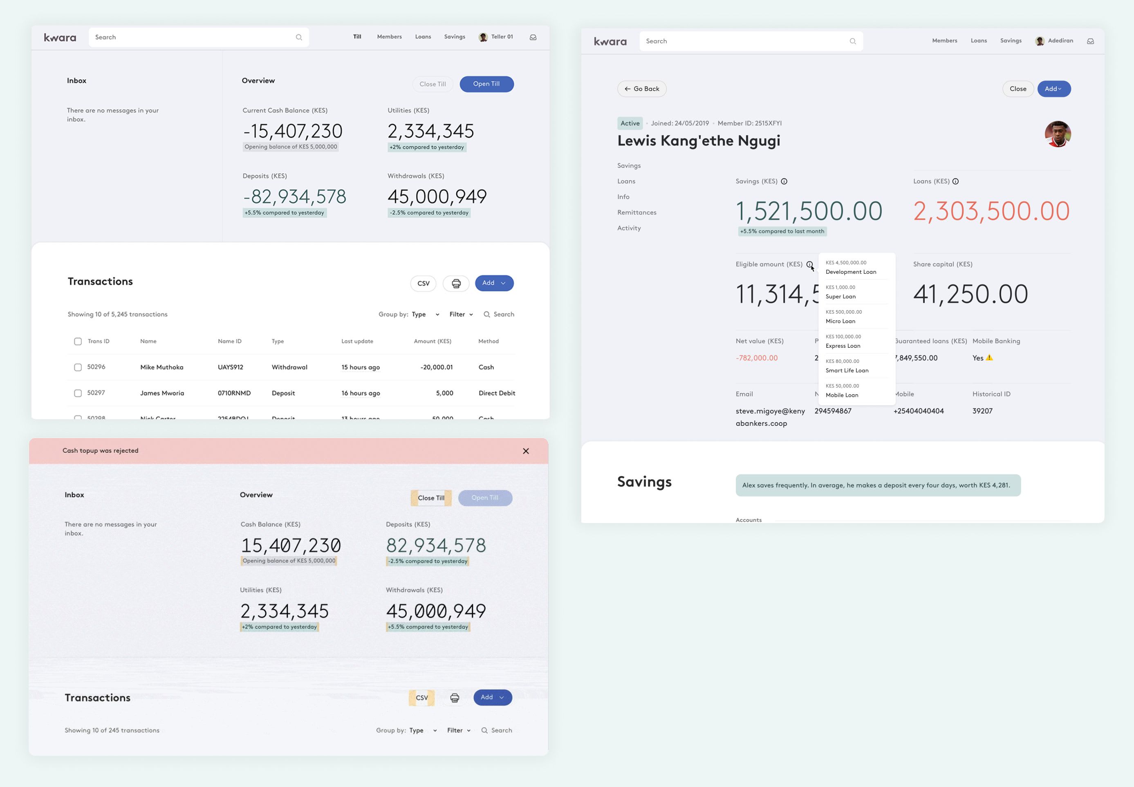Click the Go Back button
The width and height of the screenshot is (1134, 787).
coord(642,89)
